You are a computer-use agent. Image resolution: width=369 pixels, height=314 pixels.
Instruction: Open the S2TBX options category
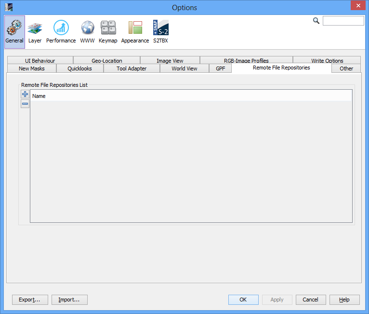click(x=161, y=32)
